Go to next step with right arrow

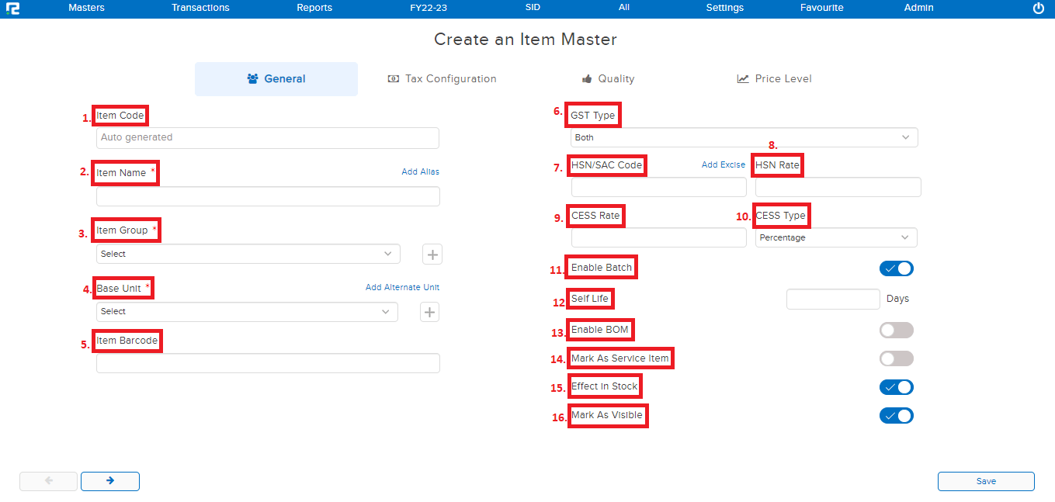pos(110,481)
